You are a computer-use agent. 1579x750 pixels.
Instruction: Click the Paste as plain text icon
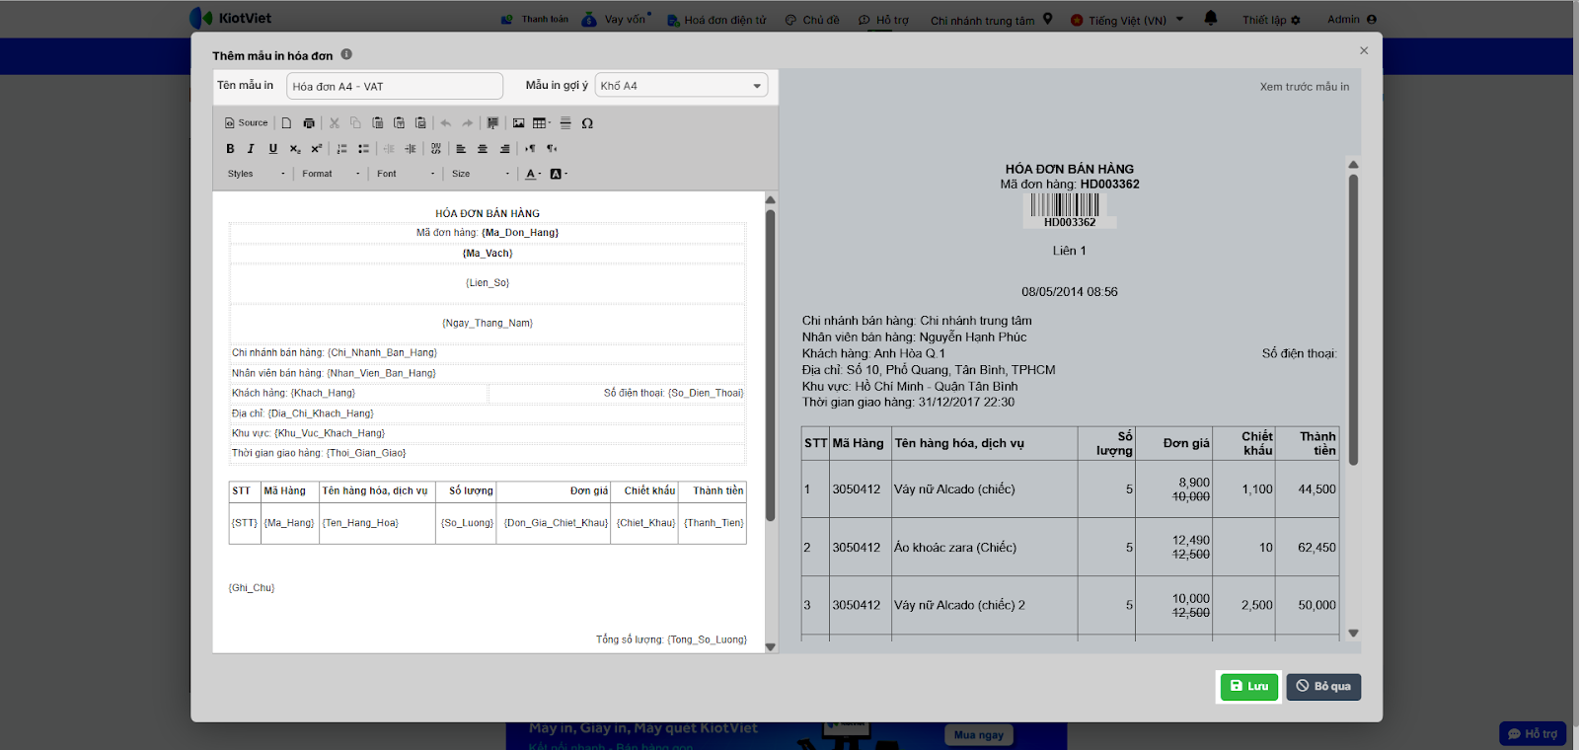point(399,123)
